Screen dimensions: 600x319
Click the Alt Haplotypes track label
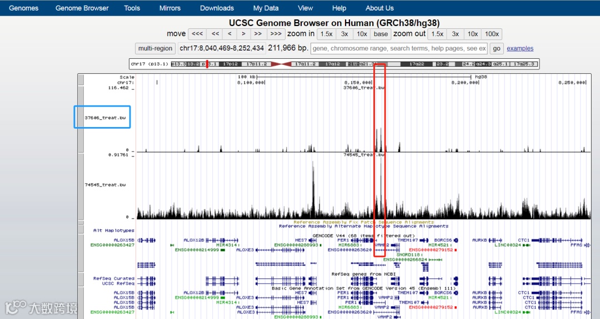[x=114, y=230]
